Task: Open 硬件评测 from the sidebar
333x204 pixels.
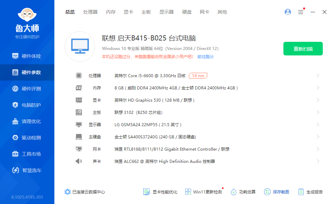Action: (x=27, y=89)
